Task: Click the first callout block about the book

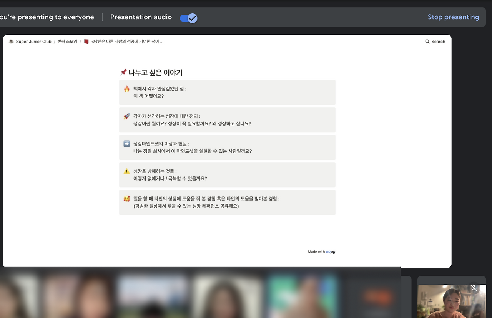Action: [227, 92]
